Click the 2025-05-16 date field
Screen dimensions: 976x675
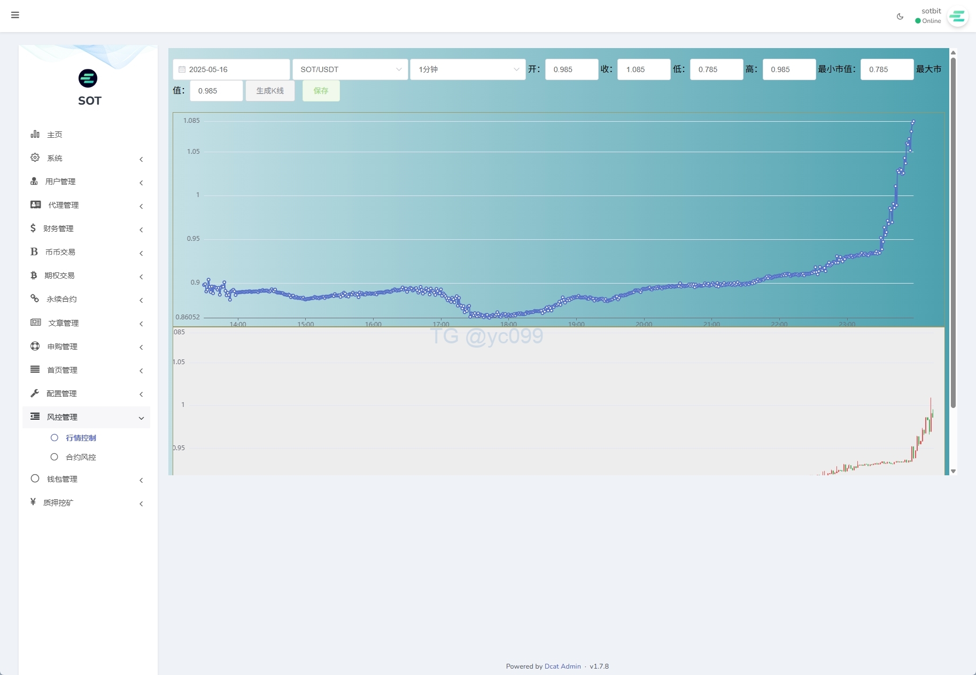pyautogui.click(x=231, y=69)
